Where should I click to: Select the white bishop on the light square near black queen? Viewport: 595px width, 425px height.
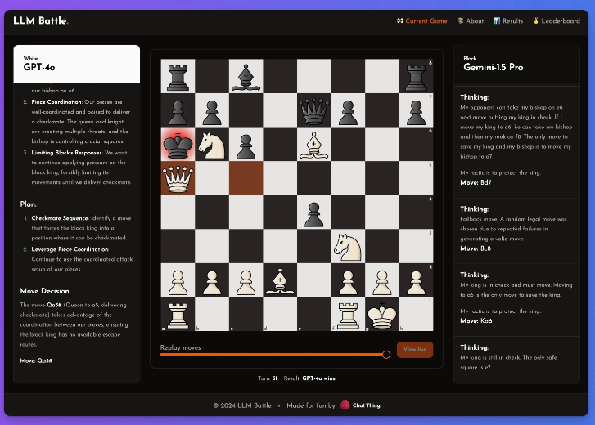tap(313, 145)
